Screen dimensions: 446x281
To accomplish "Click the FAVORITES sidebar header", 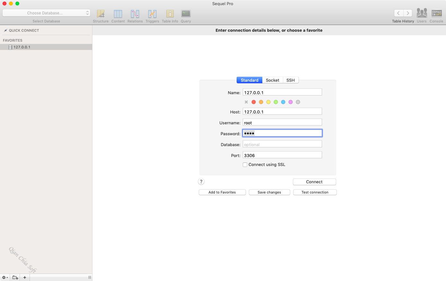I will click(13, 40).
